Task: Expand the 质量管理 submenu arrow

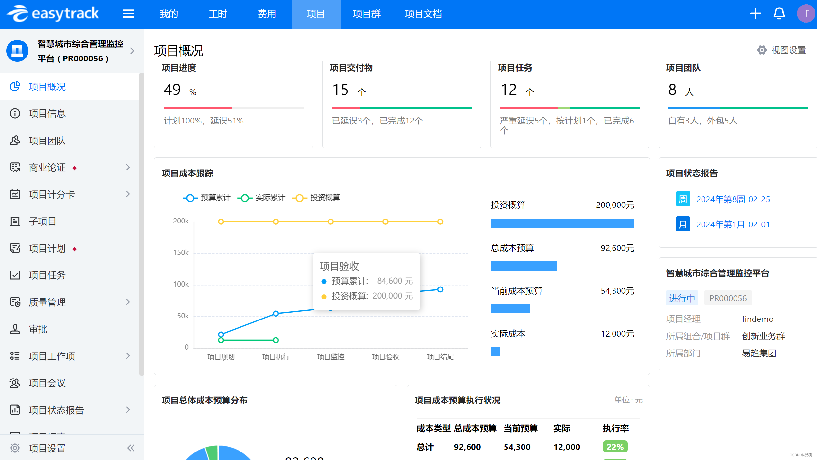Action: [128, 302]
